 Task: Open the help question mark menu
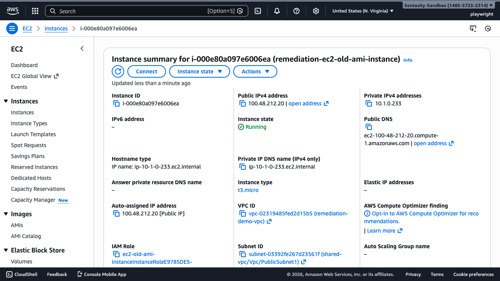296,11
